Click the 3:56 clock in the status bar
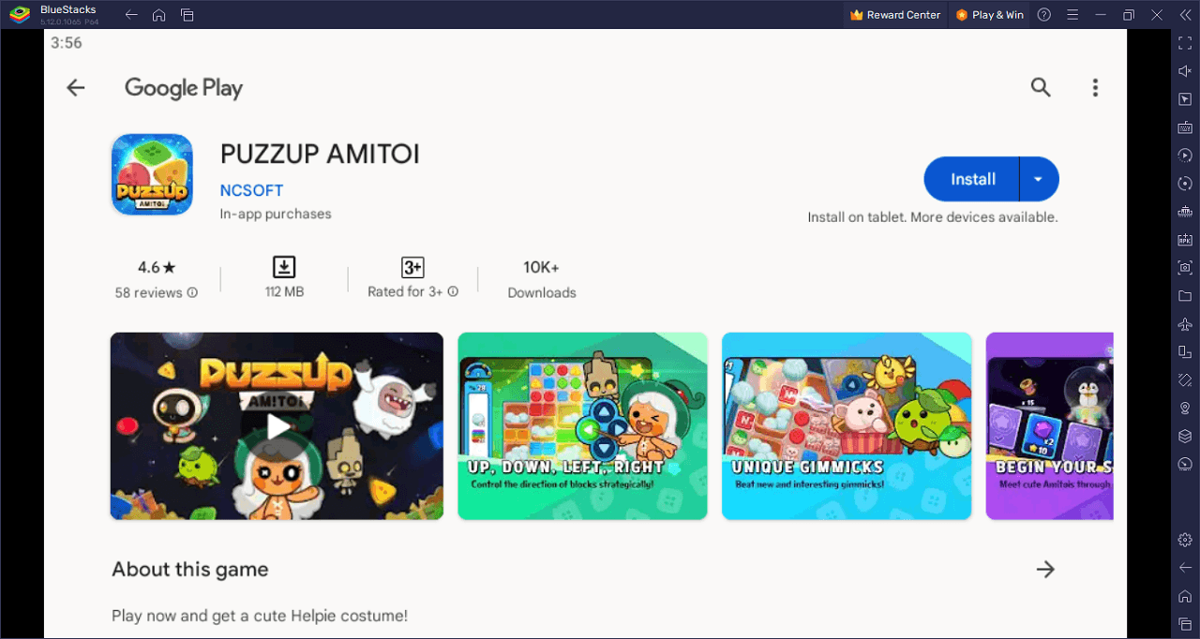This screenshot has height=639, width=1200. tap(67, 43)
